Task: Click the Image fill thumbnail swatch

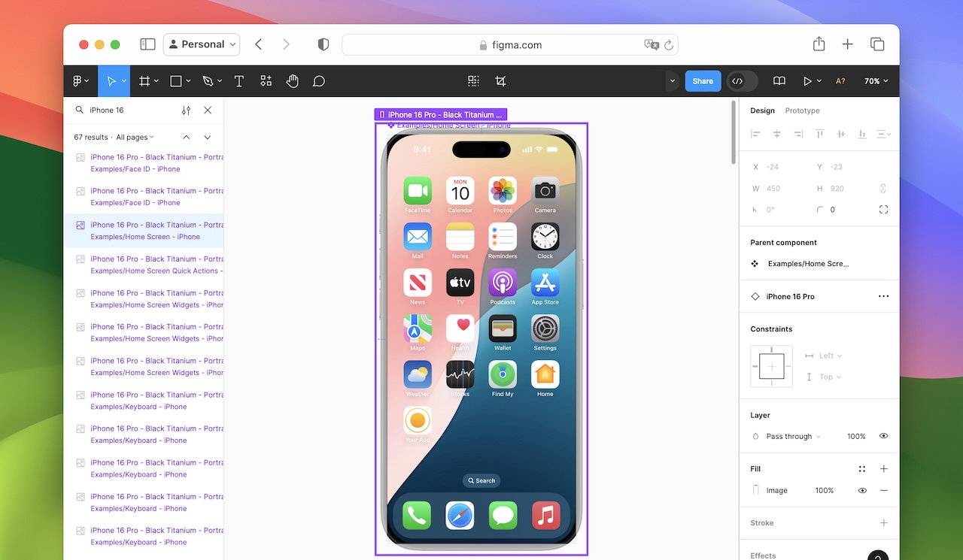Action: pos(755,490)
